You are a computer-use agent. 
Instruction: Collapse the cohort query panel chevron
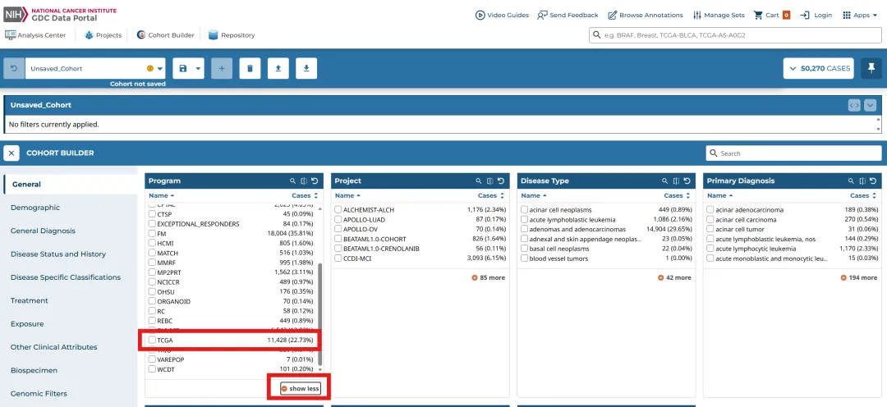click(x=870, y=105)
